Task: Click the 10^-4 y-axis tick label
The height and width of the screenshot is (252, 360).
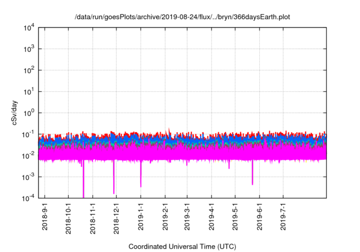Action: pyautogui.click(x=28, y=197)
